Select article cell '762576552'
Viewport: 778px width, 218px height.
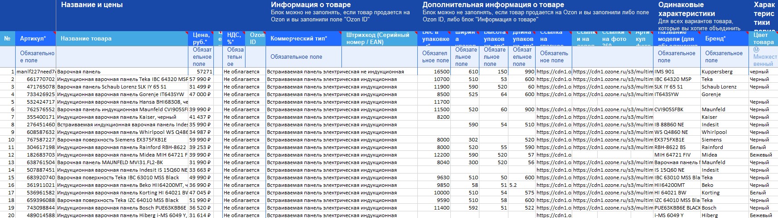tap(36, 109)
